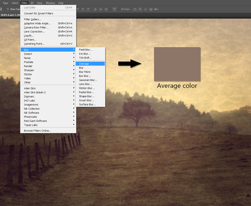251x206 pixels.
Task: Expand the Digimarc submenu
Action: coord(48,97)
